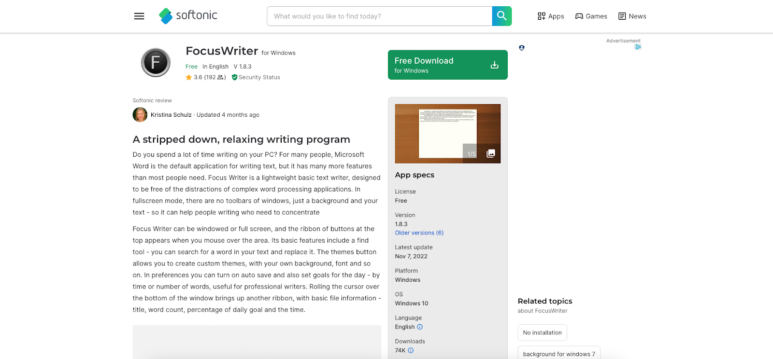Image resolution: width=773 pixels, height=359 pixels.
Task: Click the Softonic logo
Action: [x=188, y=16]
